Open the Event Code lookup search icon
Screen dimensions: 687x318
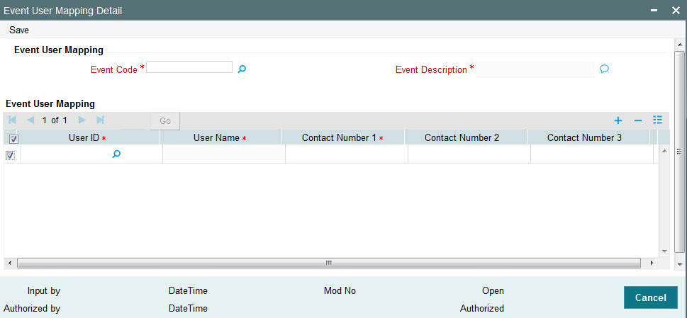coord(242,69)
